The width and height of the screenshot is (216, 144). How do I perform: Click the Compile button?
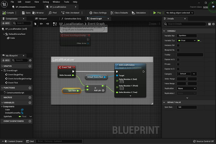tap(8, 13)
